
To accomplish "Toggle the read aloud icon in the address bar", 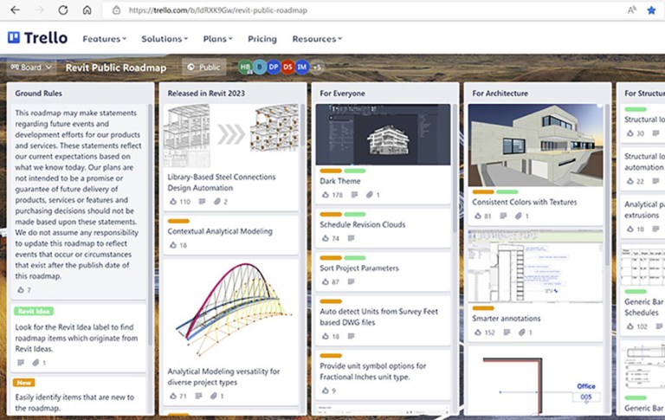I will click(x=632, y=10).
